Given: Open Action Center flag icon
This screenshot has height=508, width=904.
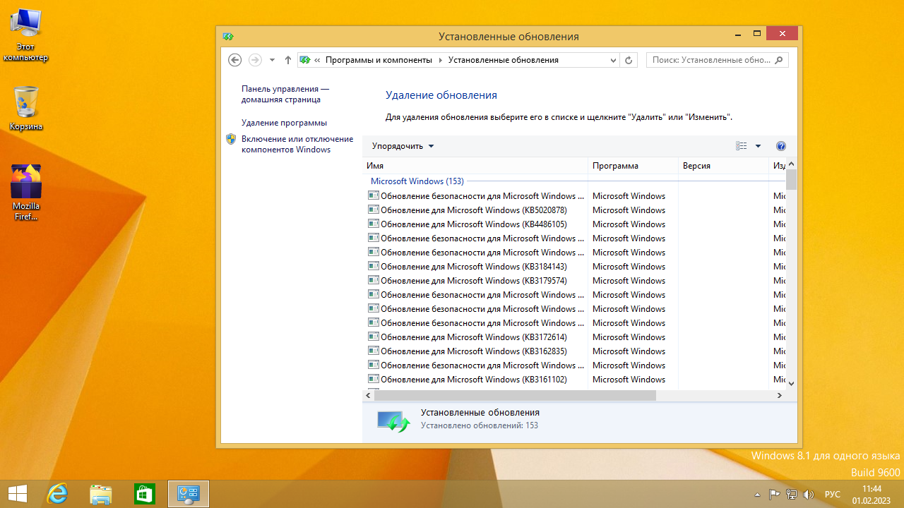Looking at the screenshot, I should pyautogui.click(x=774, y=495).
